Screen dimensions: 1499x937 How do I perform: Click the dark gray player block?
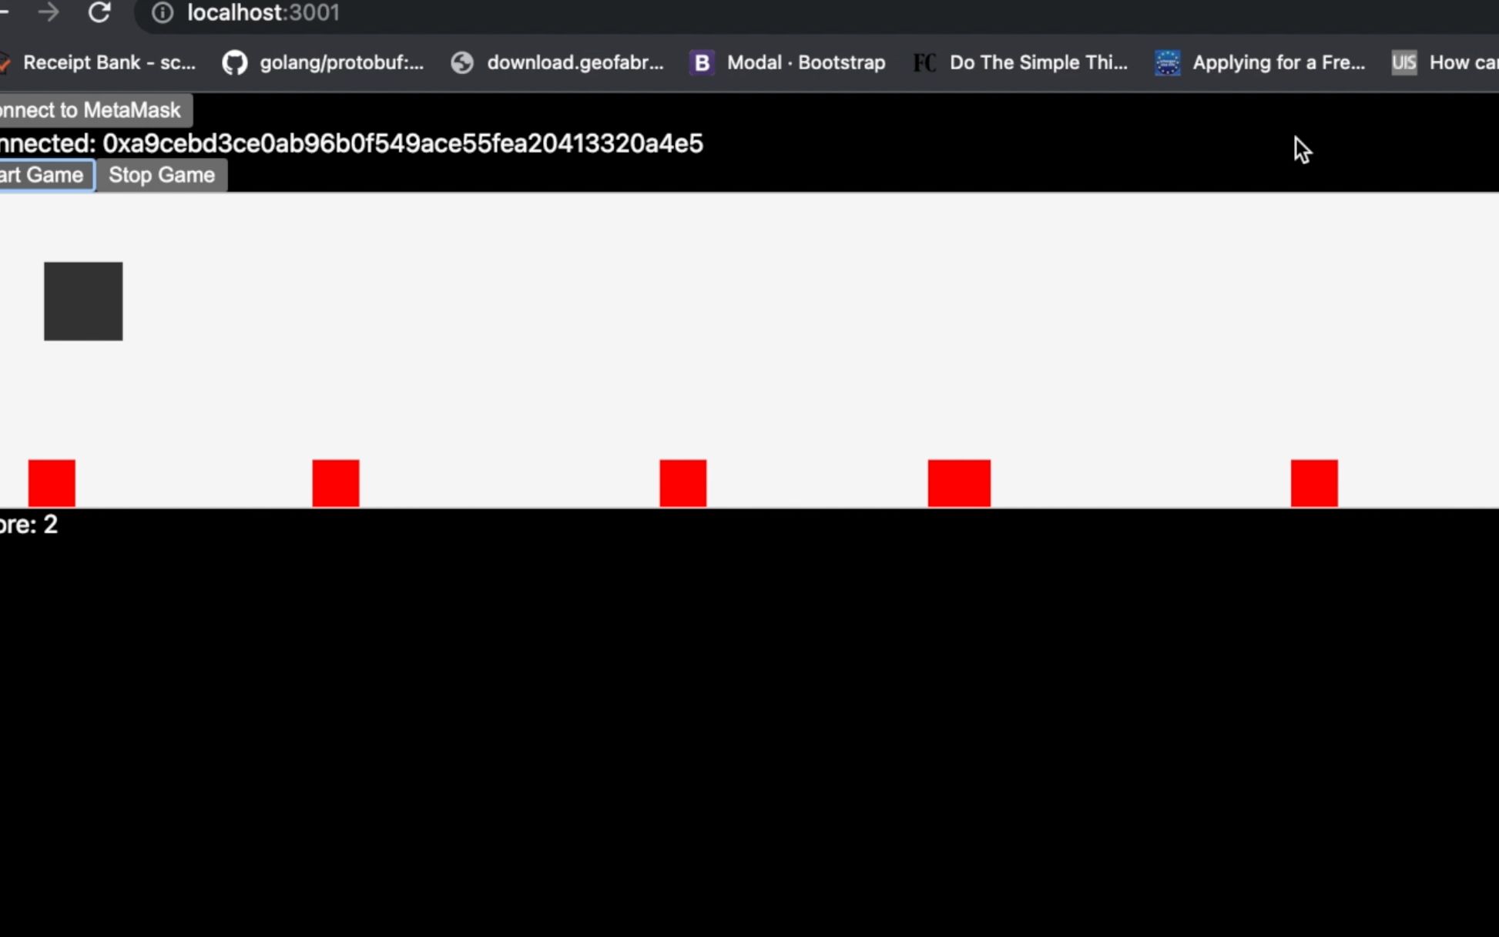click(83, 300)
